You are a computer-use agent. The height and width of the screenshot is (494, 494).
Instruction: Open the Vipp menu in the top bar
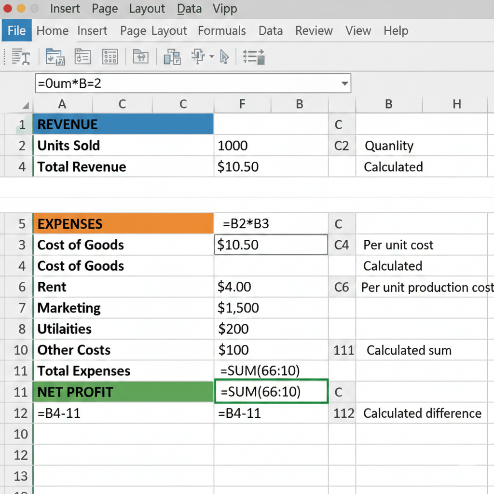point(224,9)
